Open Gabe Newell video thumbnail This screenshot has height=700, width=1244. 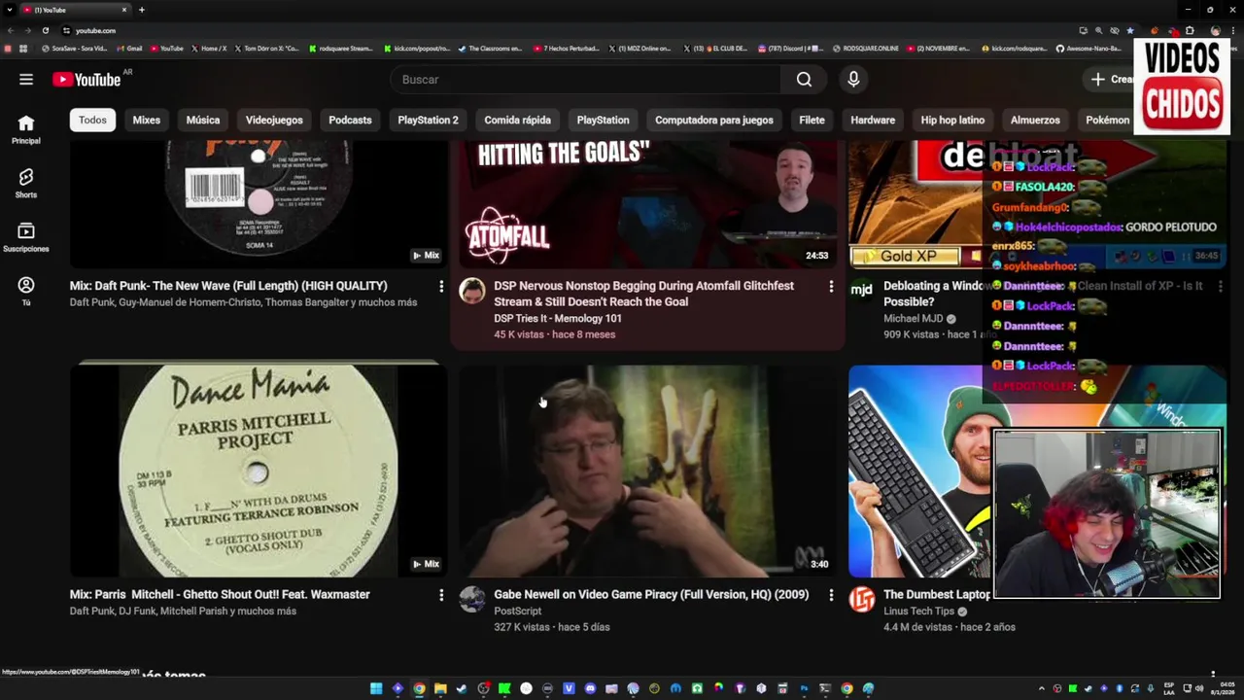tap(647, 471)
